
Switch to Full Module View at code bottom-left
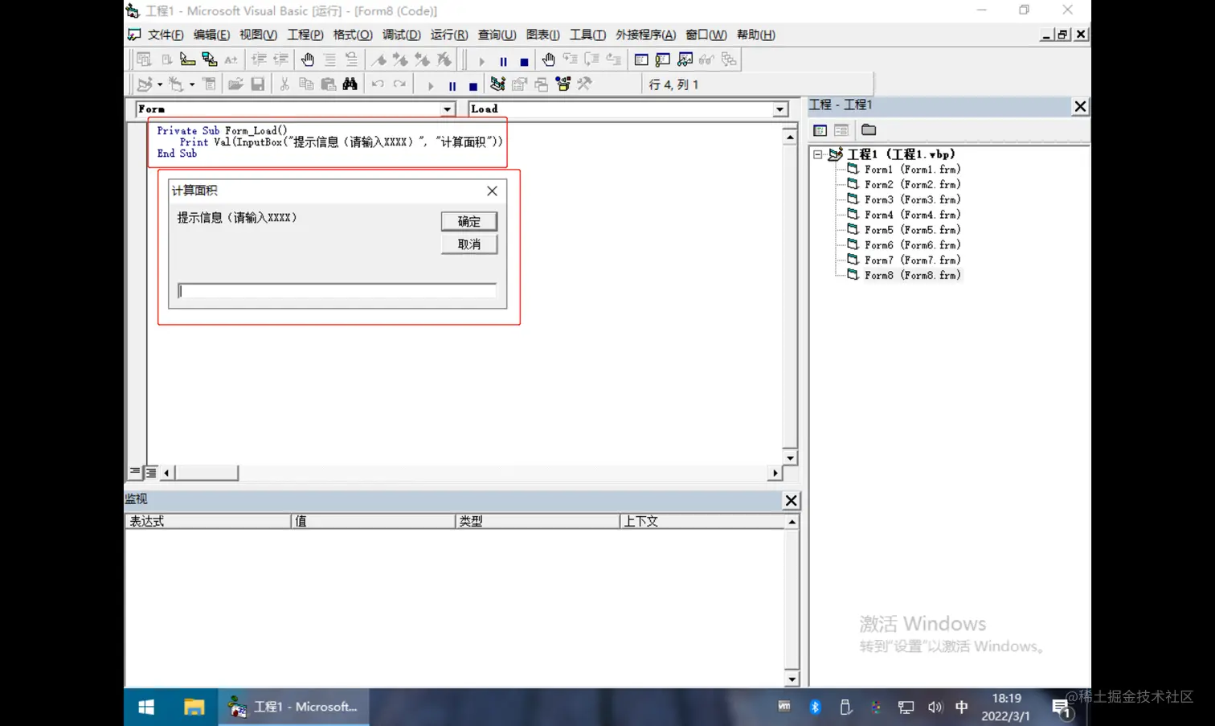point(150,473)
